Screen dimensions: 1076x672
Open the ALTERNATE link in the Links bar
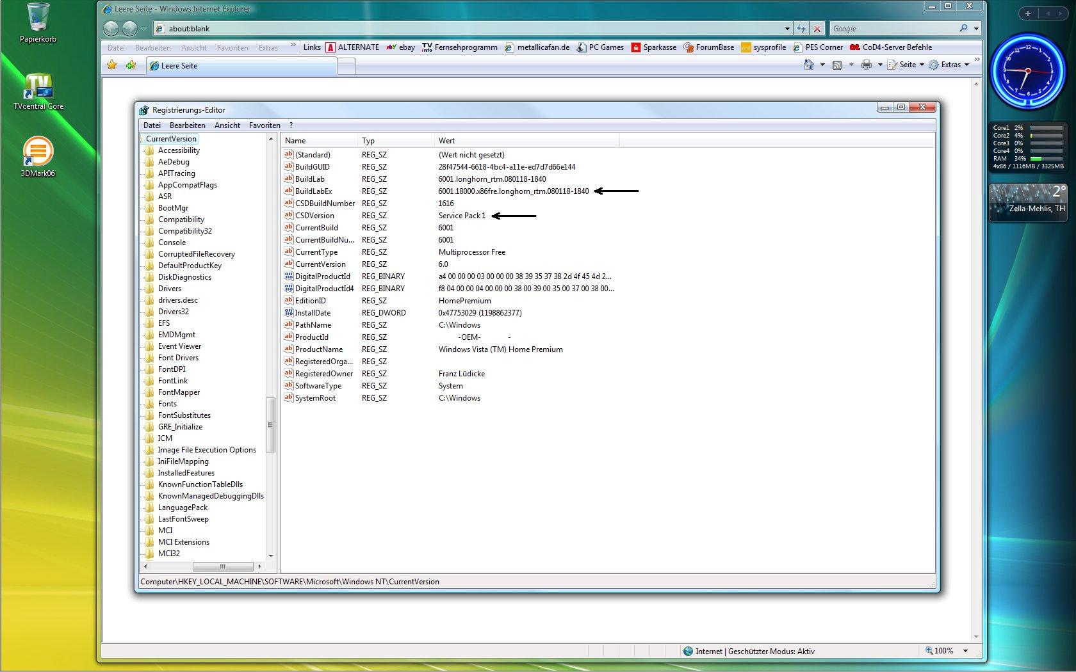pyautogui.click(x=352, y=47)
